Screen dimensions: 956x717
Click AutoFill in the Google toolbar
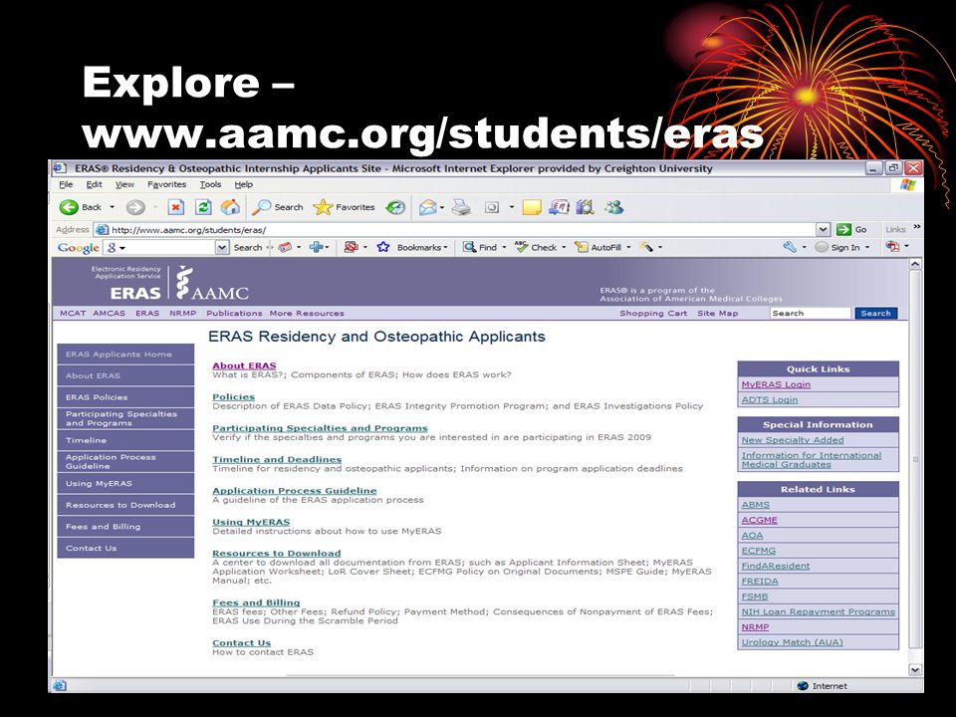click(598, 247)
